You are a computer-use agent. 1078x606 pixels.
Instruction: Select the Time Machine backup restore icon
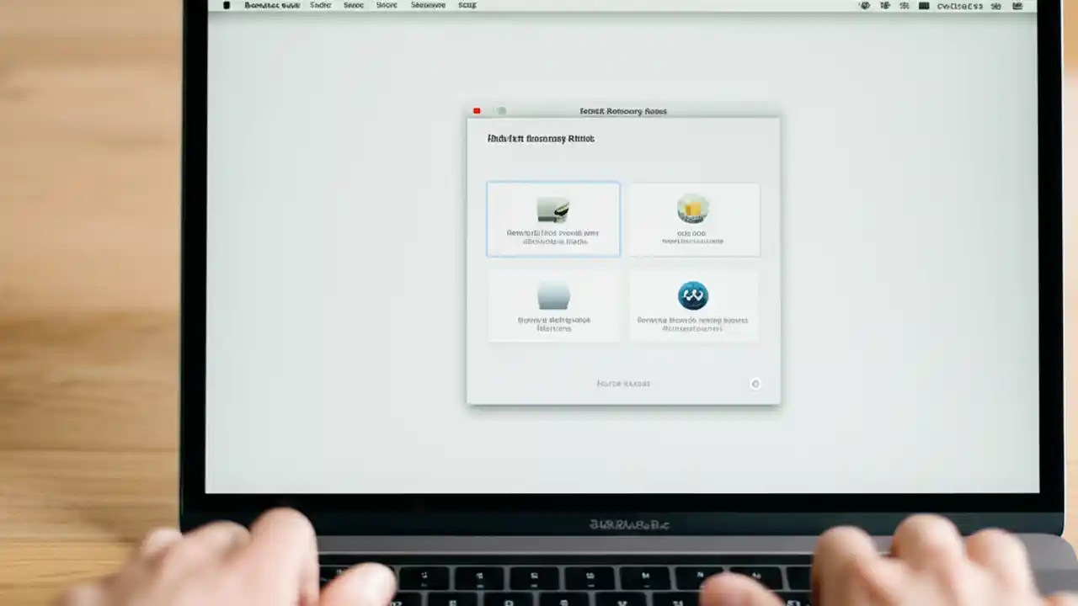pyautogui.click(x=553, y=208)
